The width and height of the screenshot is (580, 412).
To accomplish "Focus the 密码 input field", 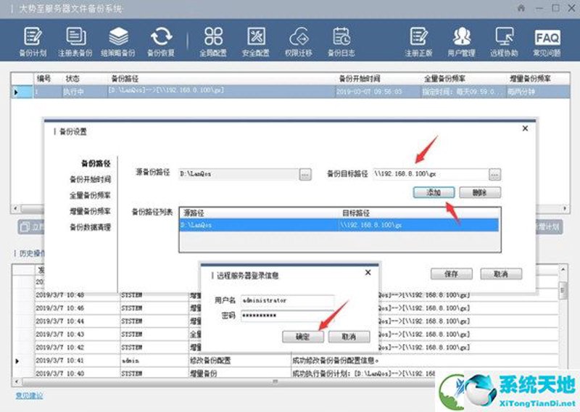I will pos(287,316).
